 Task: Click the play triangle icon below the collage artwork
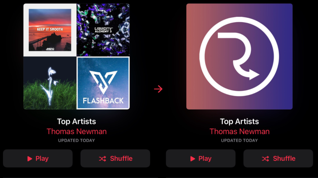(30, 159)
